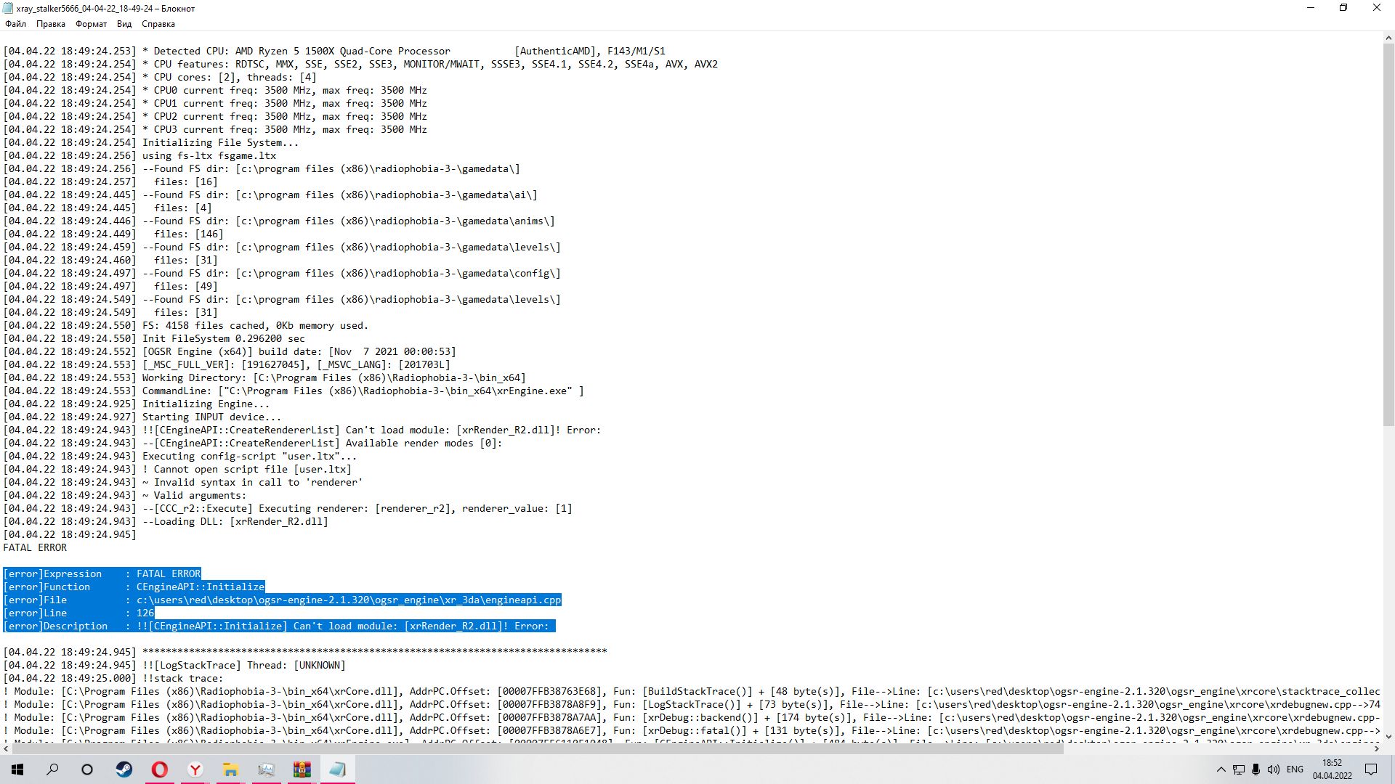Click the folder icon in taskbar
Screen dimensions: 1395x784
coord(230,769)
